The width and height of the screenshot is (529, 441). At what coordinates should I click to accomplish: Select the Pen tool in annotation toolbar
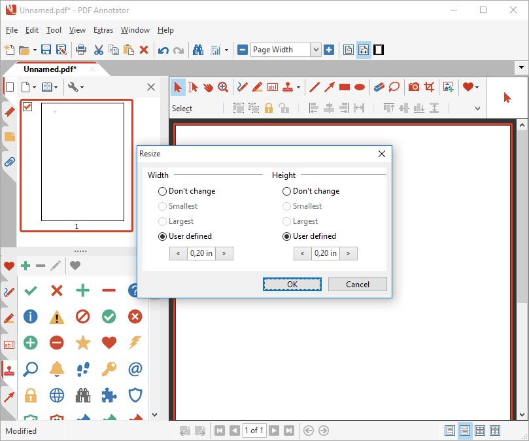pos(242,87)
